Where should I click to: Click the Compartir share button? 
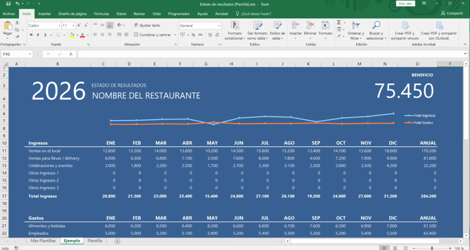[x=452, y=13]
